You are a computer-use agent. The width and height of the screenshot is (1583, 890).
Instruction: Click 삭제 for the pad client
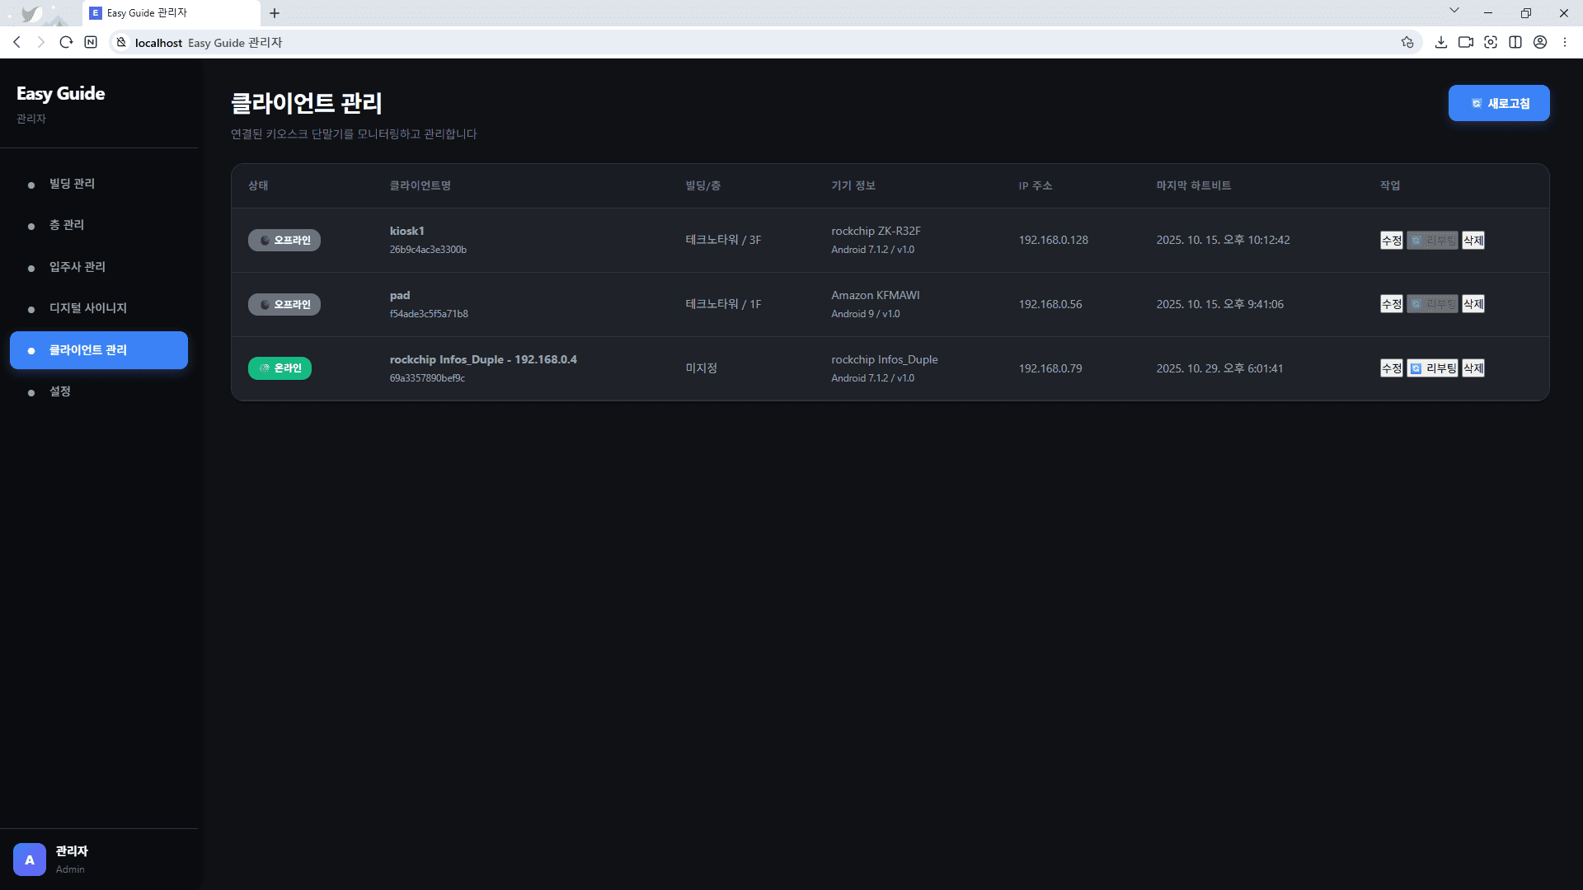click(x=1473, y=304)
